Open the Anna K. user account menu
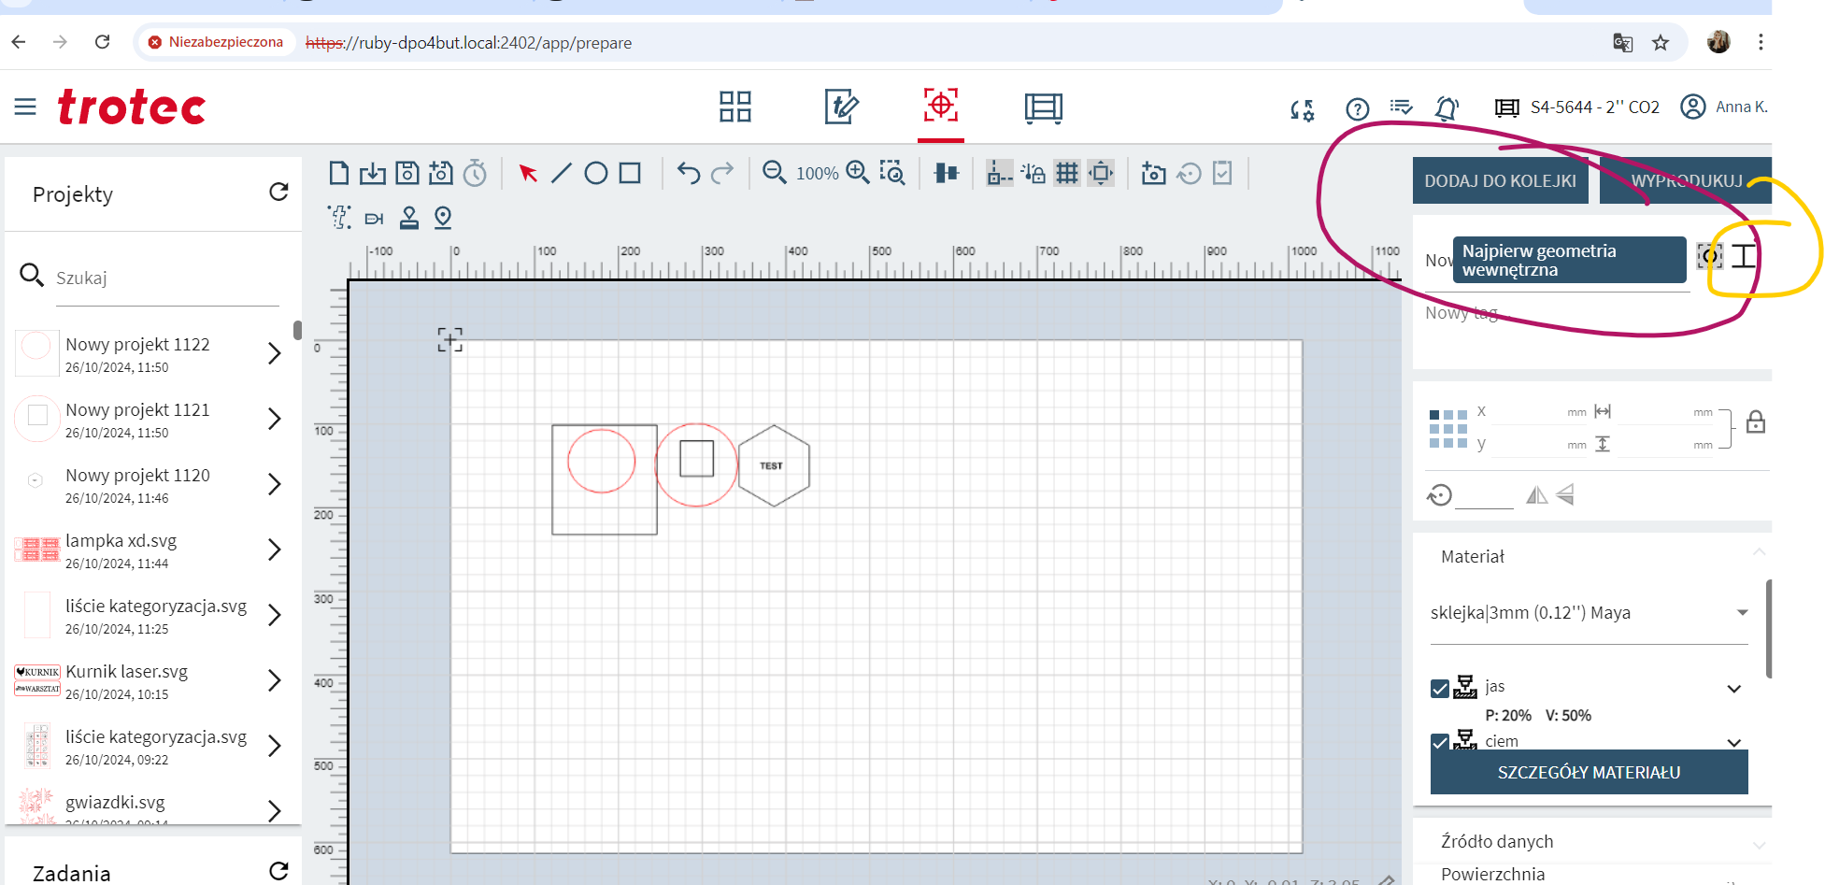1825x885 pixels. tap(1724, 107)
